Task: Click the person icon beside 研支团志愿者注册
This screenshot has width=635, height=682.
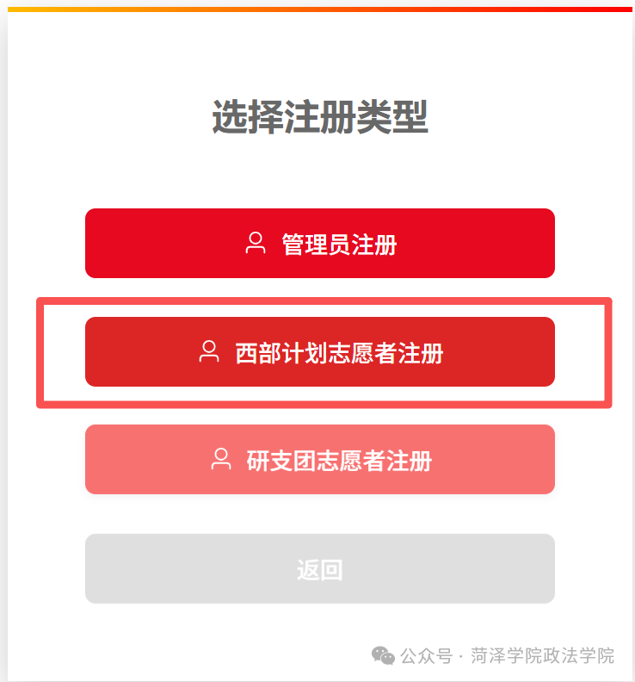Action: 221,459
